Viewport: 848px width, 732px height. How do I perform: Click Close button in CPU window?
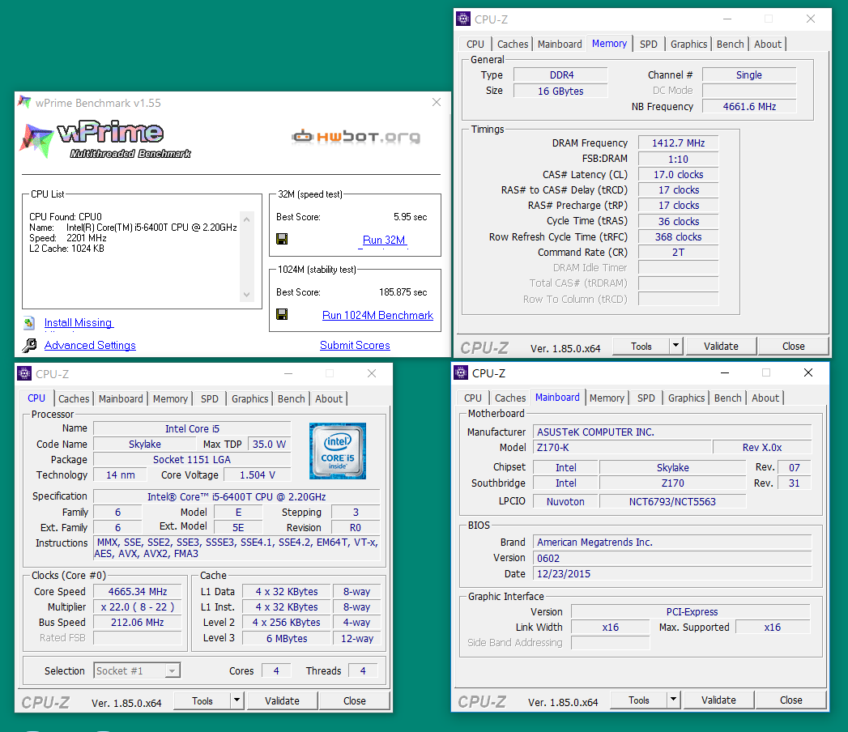click(354, 701)
